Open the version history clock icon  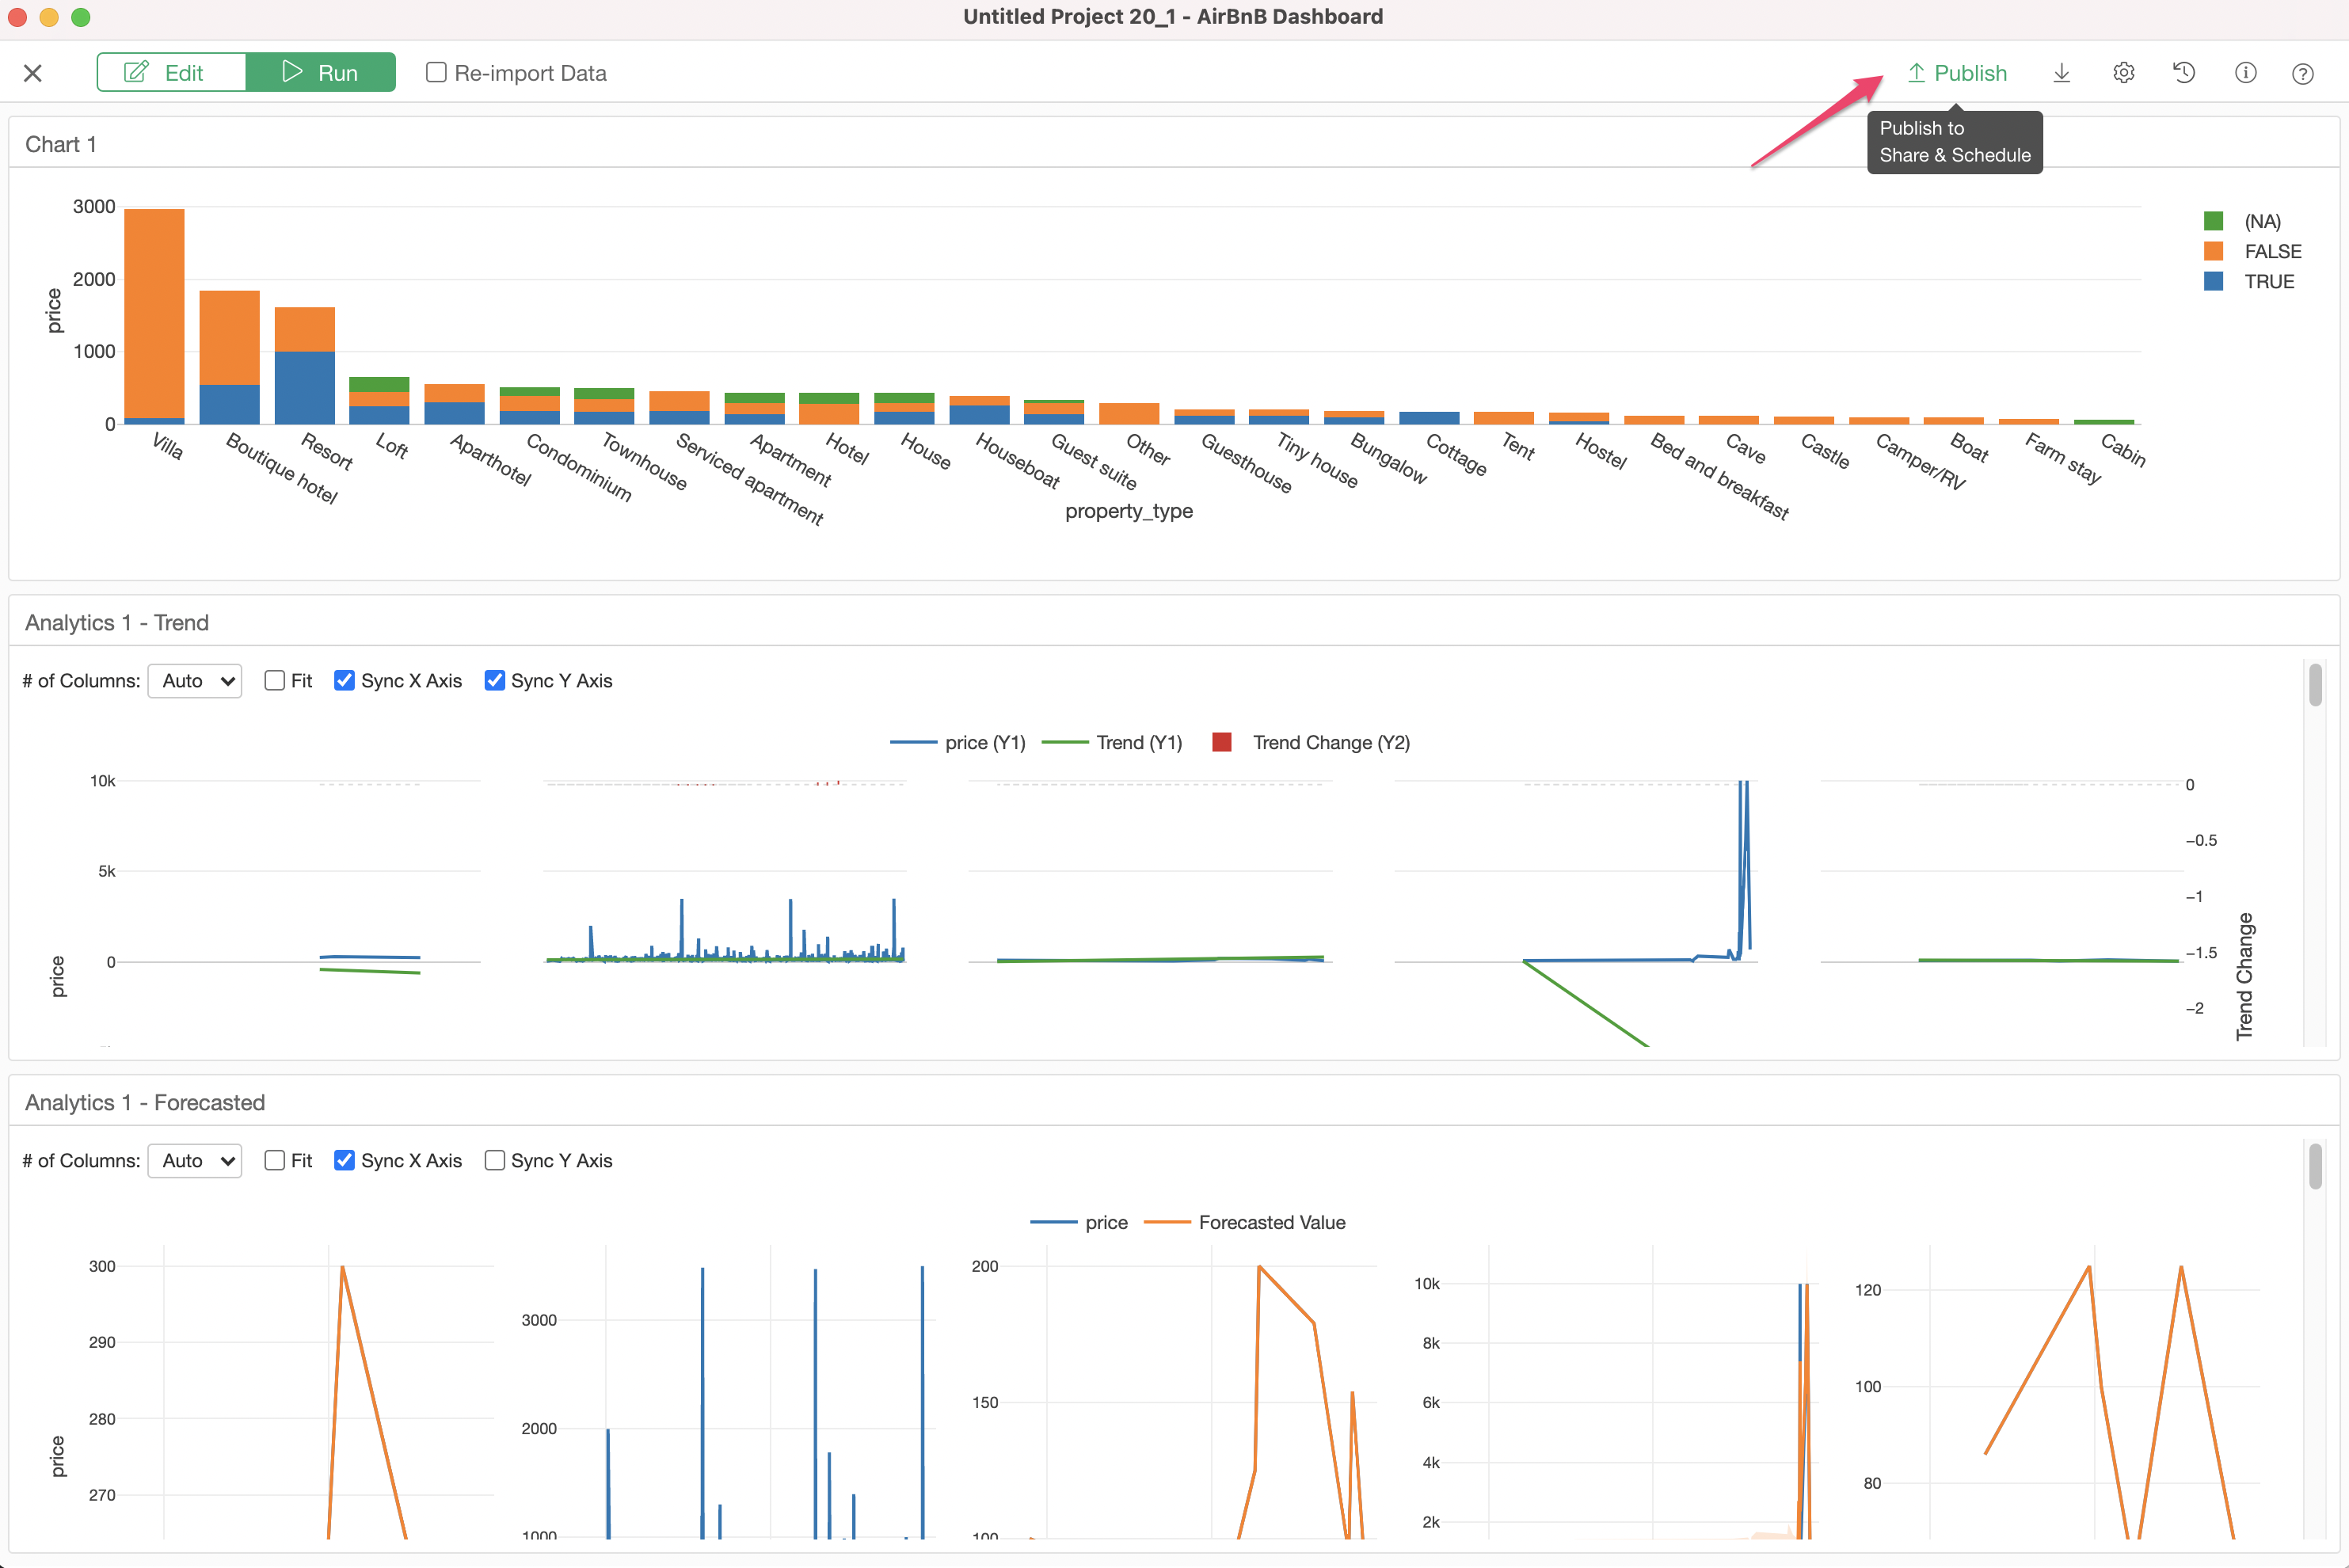tap(2184, 73)
